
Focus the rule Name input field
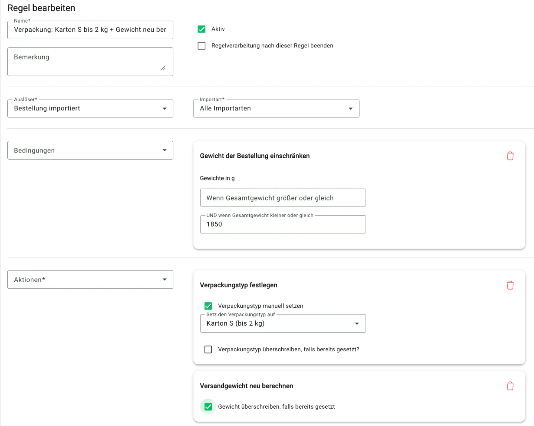point(90,30)
